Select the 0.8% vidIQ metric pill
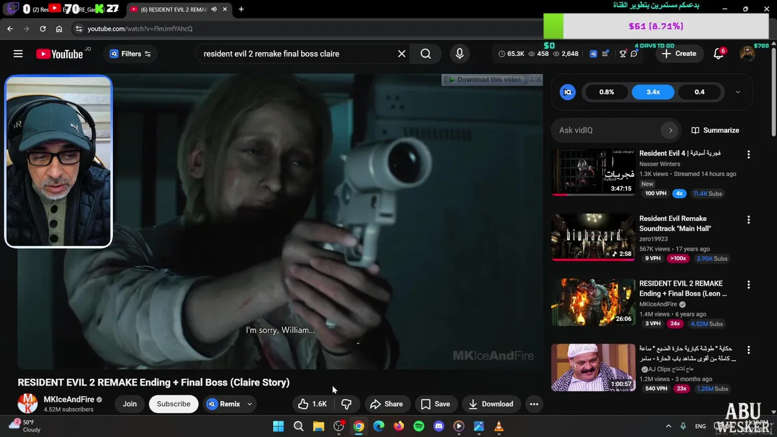Viewport: 777px width, 437px height. 606,92
